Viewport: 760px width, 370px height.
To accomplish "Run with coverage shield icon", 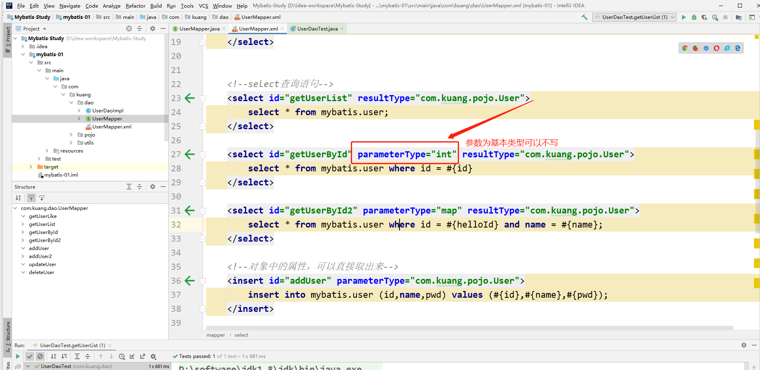I will pos(705,17).
